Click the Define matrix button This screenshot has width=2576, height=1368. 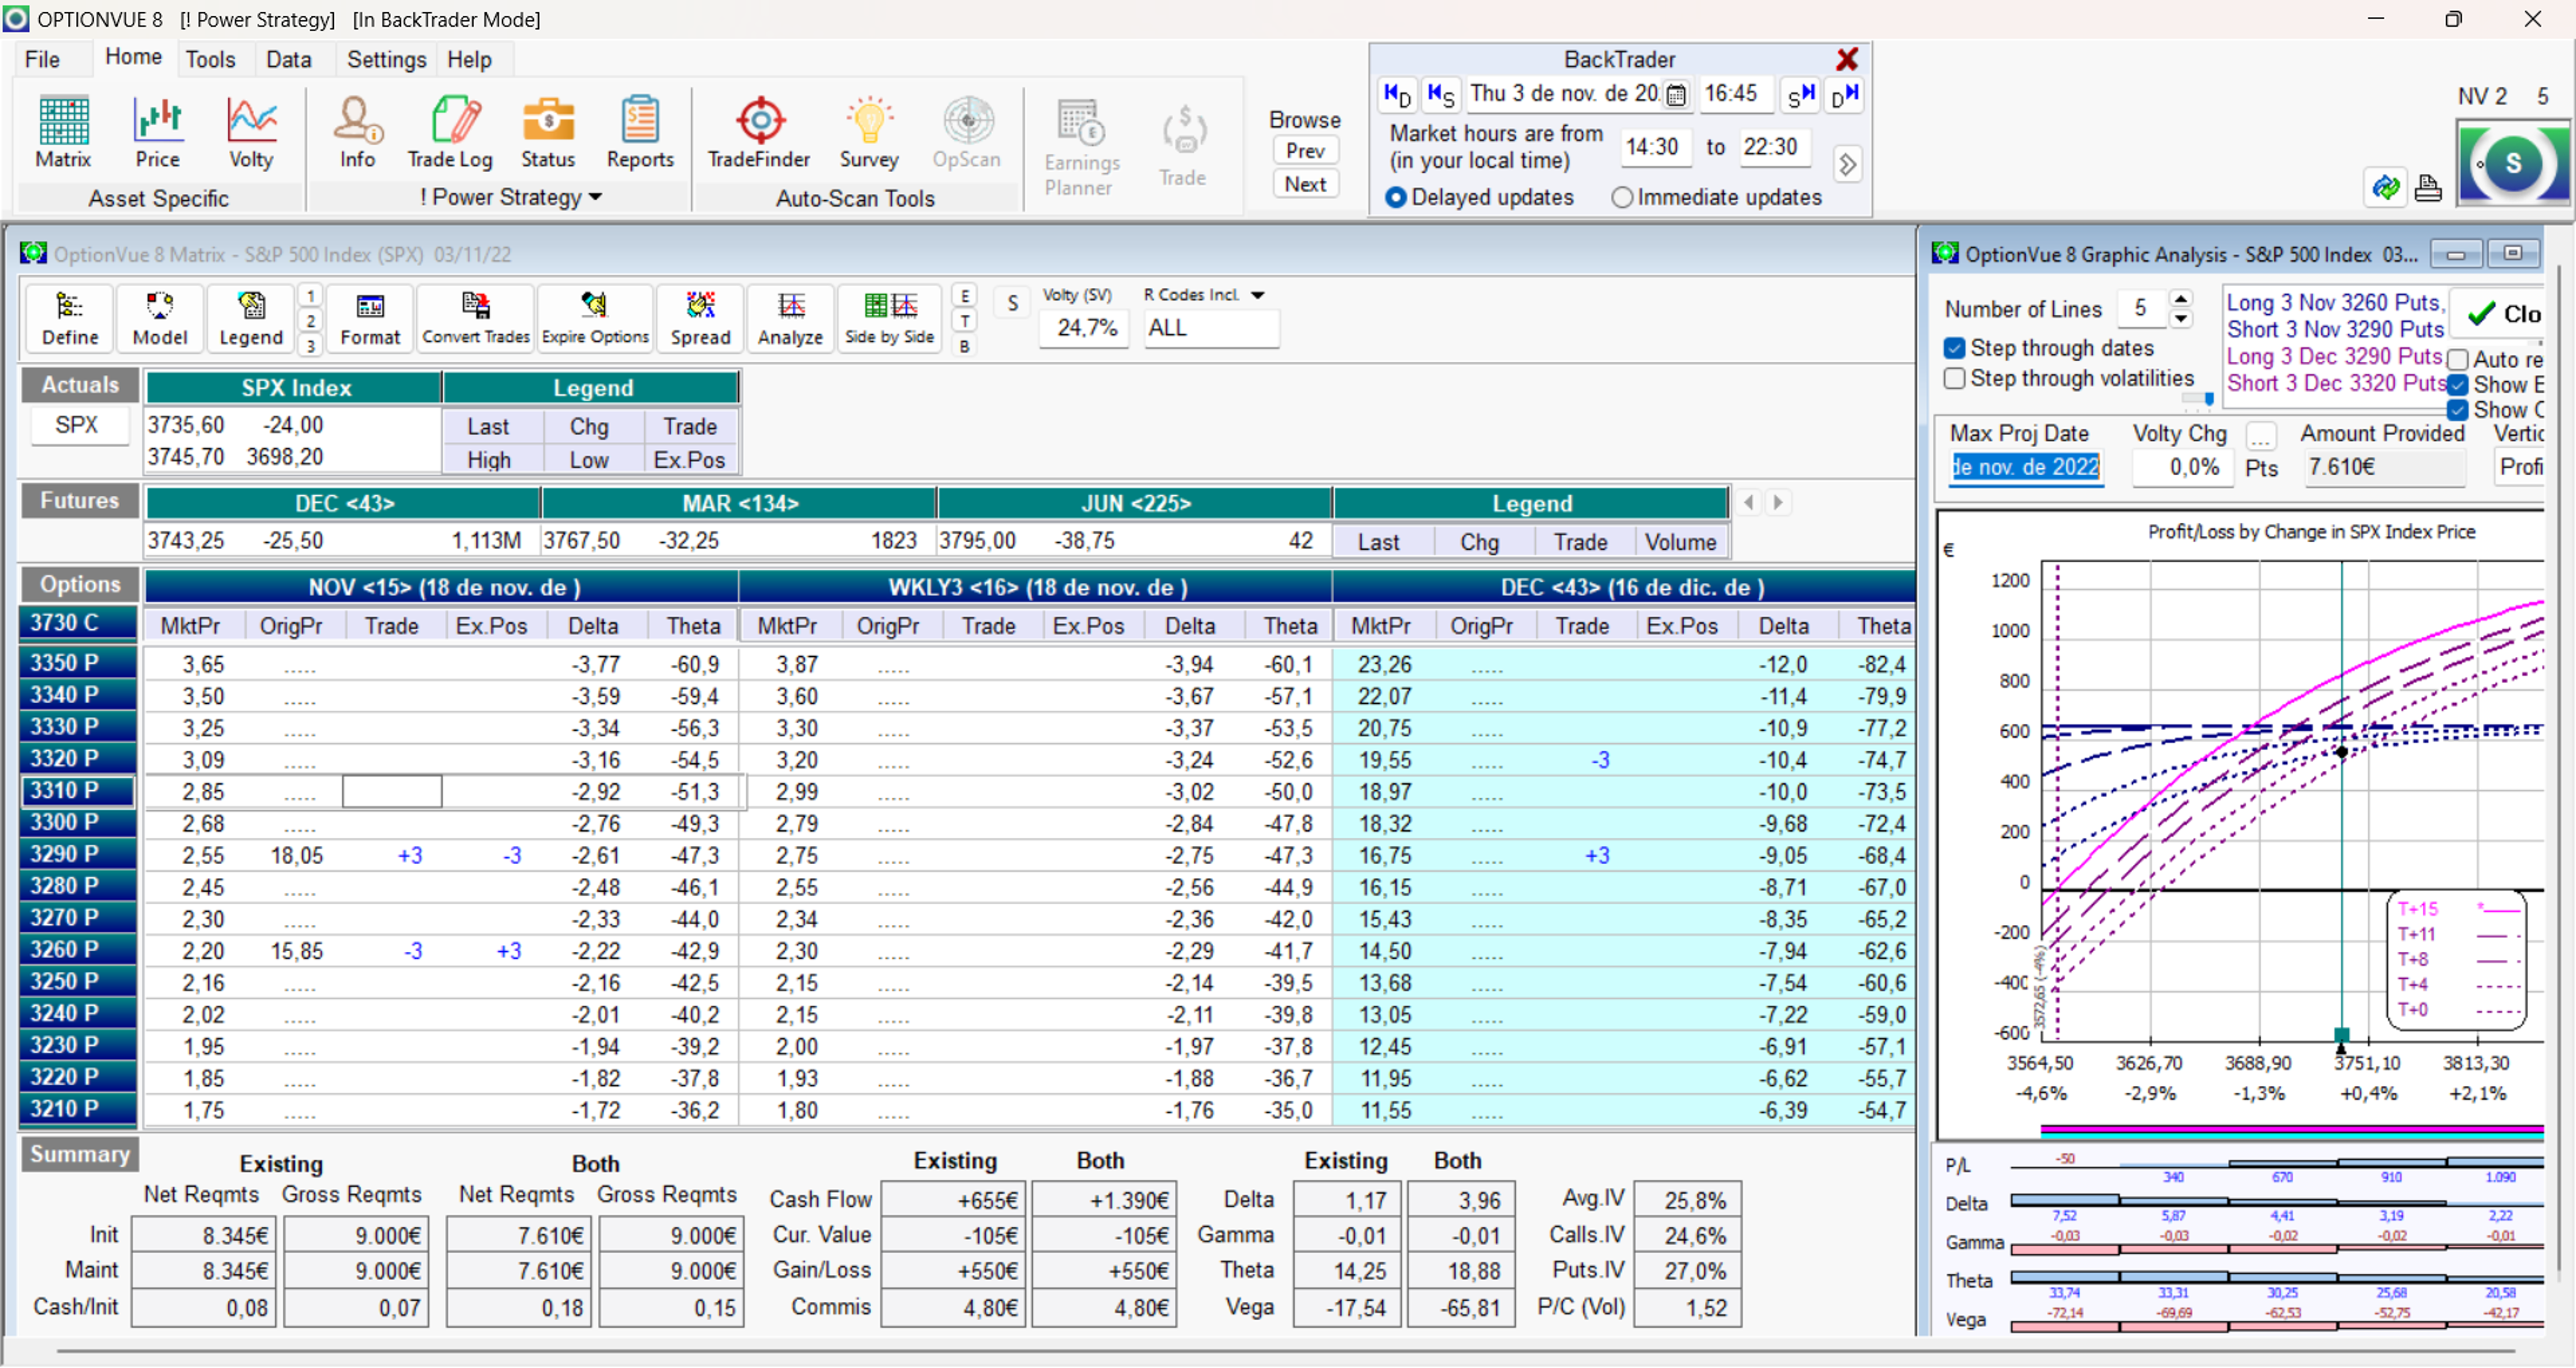tap(70, 318)
